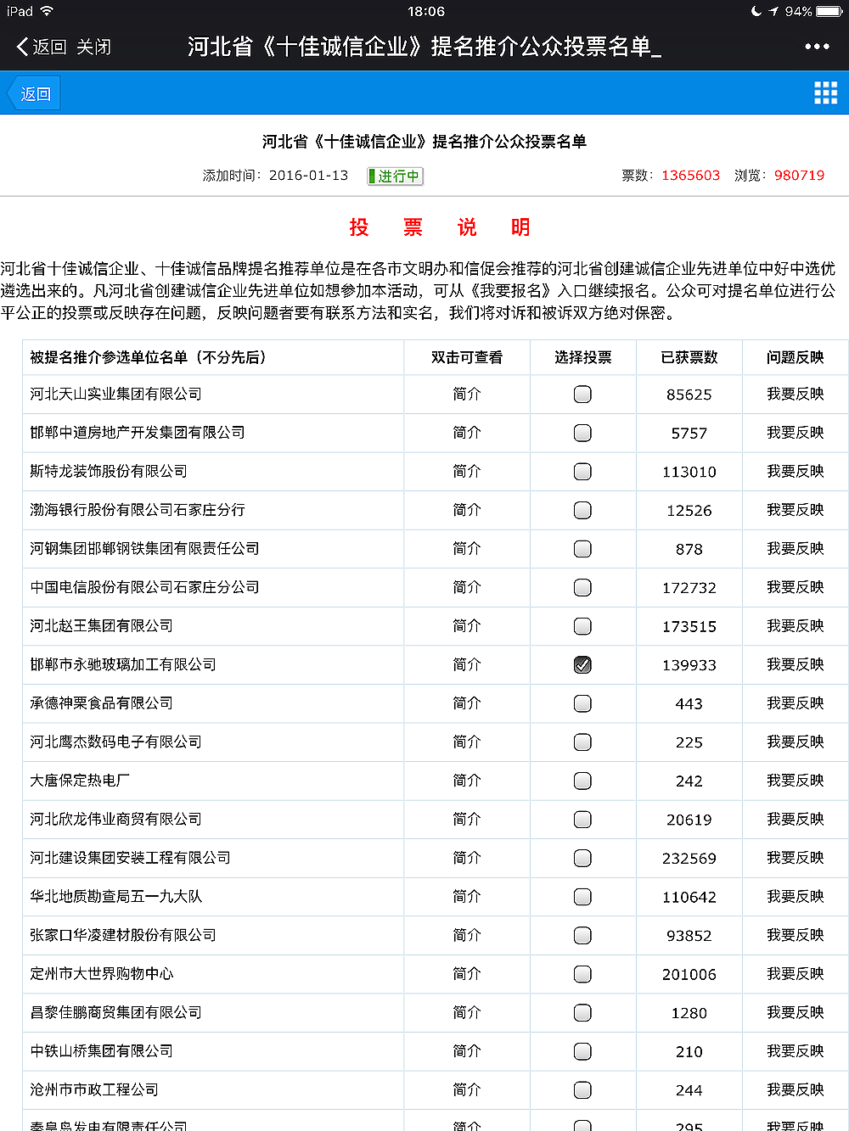This screenshot has width=849, height=1131.
Task: Open 简介 for 河北赵王集团有限公司
Action: [467, 625]
